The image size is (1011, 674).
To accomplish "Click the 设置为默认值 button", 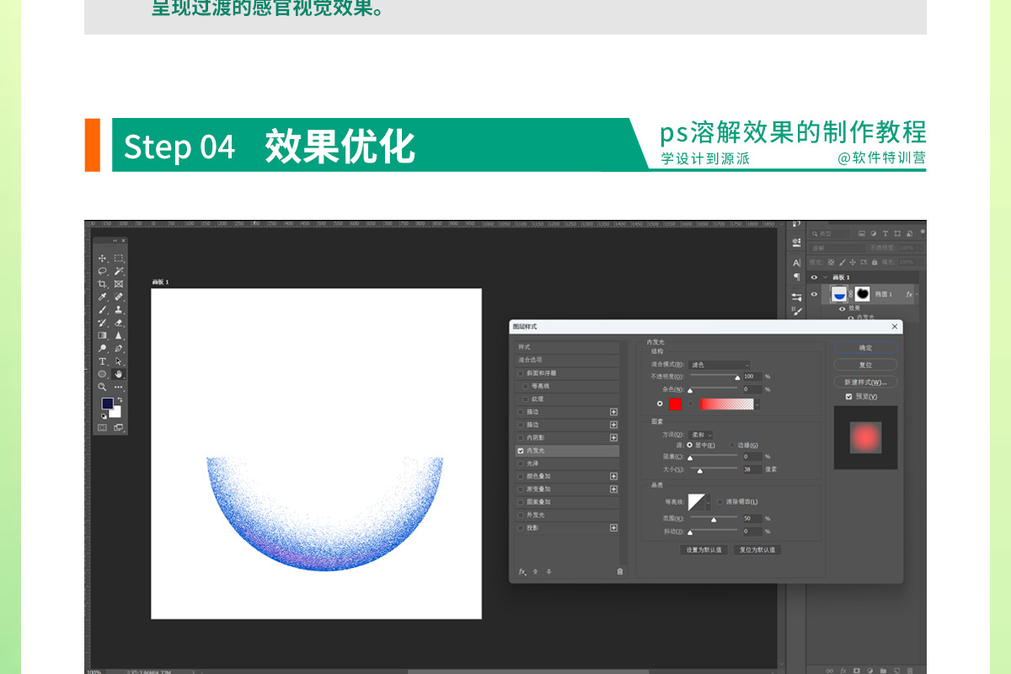I will [703, 550].
